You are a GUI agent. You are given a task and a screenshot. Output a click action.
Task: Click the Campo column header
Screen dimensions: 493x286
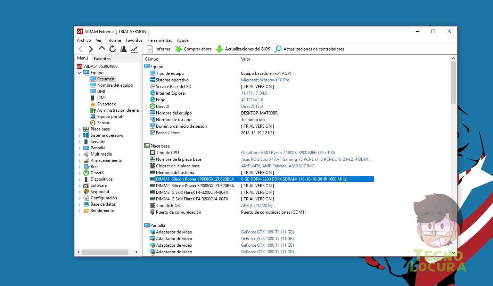pos(191,59)
